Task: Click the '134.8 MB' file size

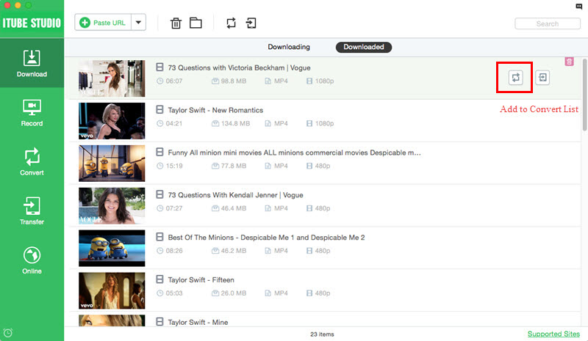Action: tap(235, 123)
